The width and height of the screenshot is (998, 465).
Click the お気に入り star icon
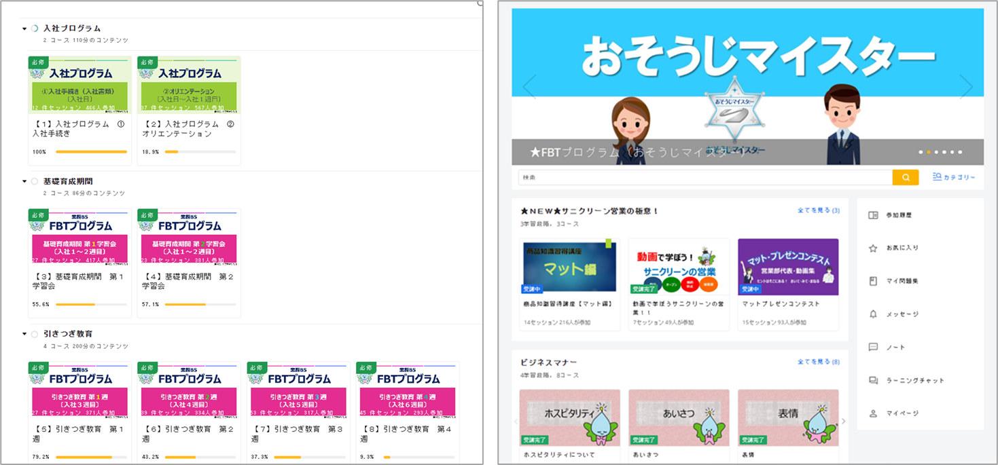pyautogui.click(x=873, y=248)
